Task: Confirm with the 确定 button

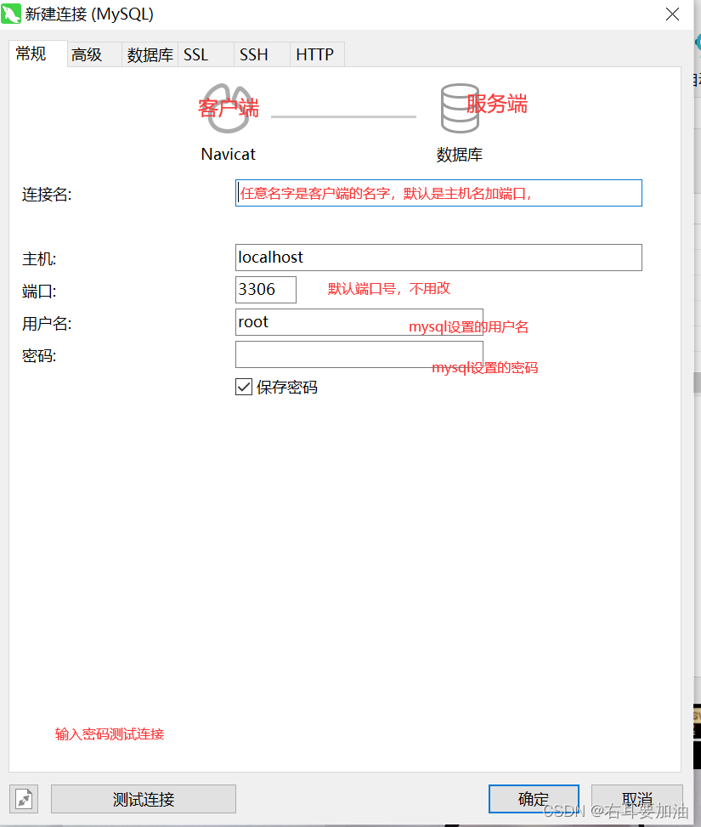Action: pyautogui.click(x=534, y=799)
